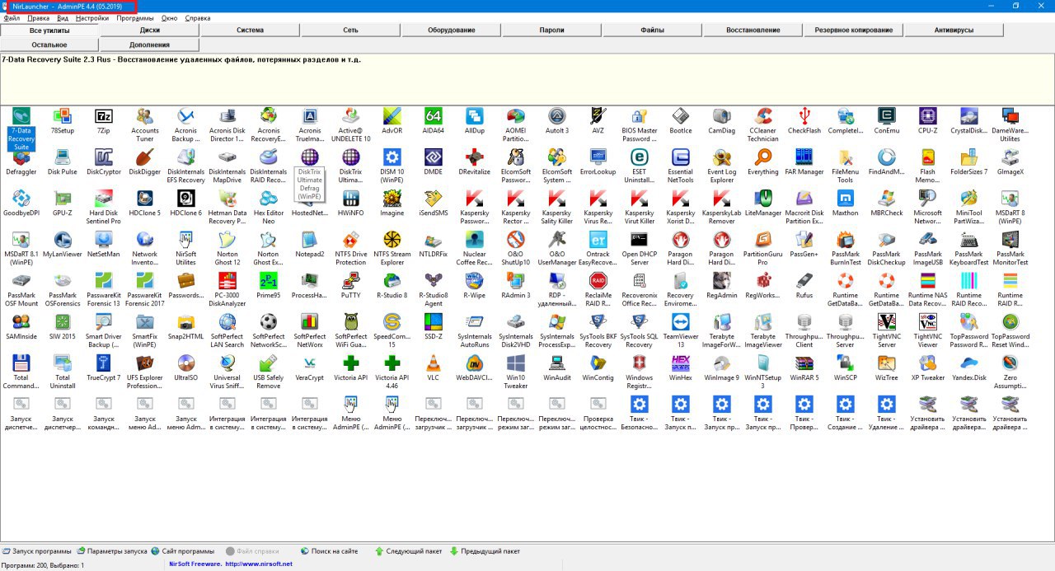Open the FAR Manager icon
Viewport: 1055px width, 571px height.
[804, 157]
